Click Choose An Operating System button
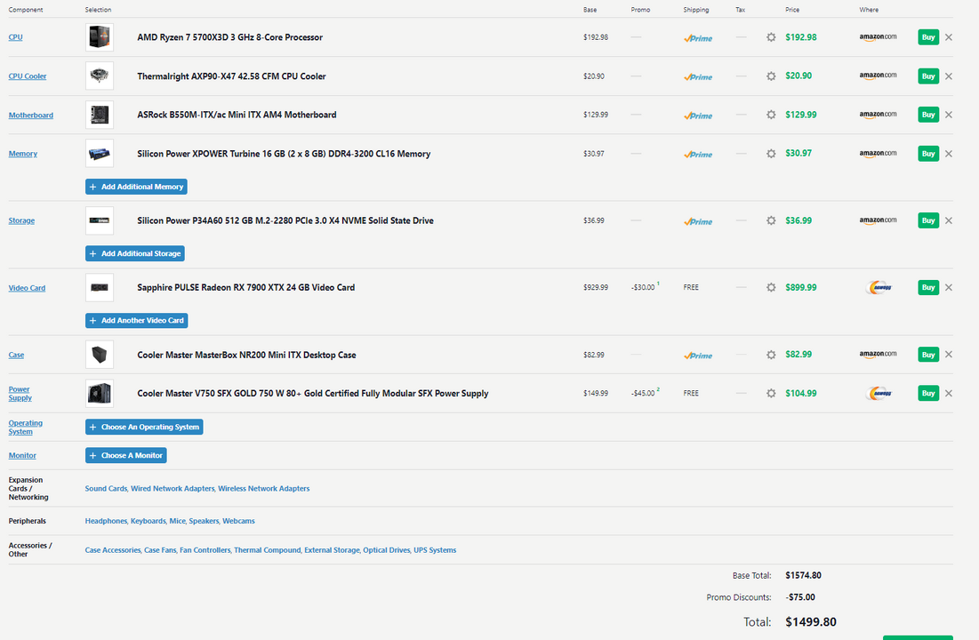This screenshot has height=640, width=979. (144, 427)
